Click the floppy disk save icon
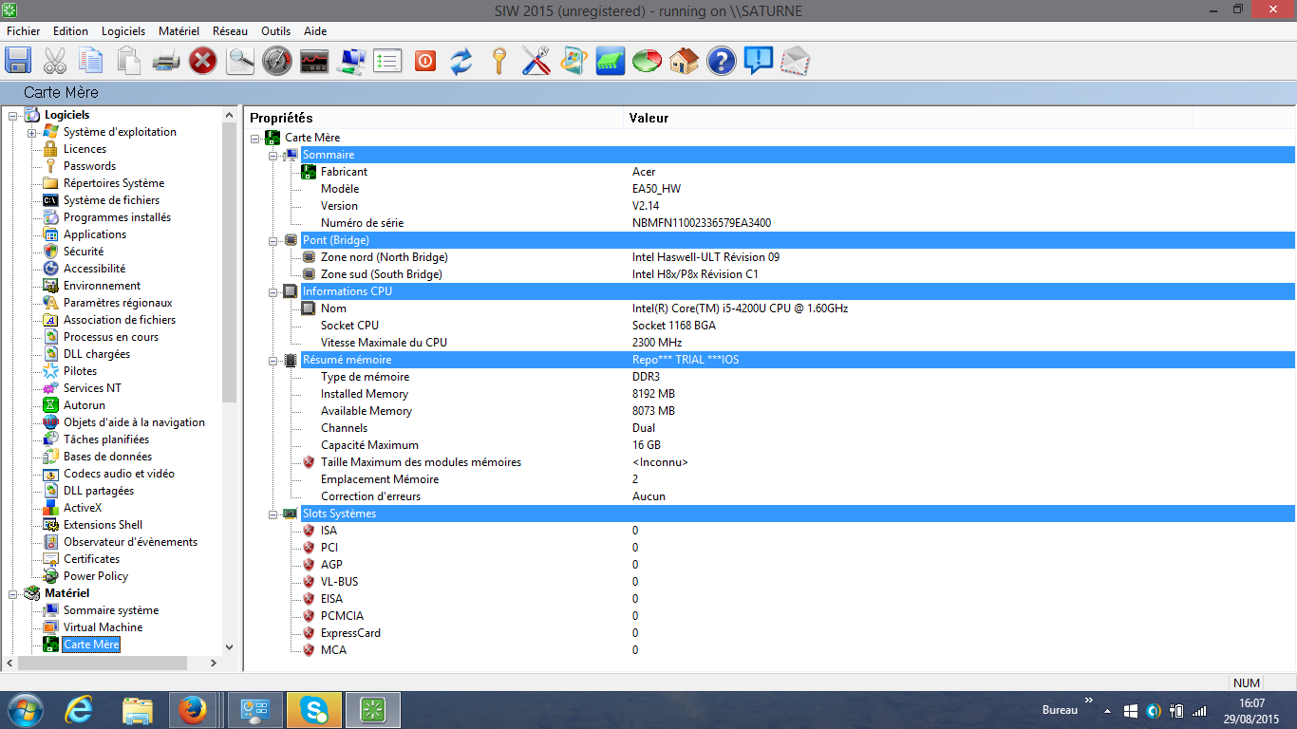The width and height of the screenshot is (1297, 729). point(18,62)
